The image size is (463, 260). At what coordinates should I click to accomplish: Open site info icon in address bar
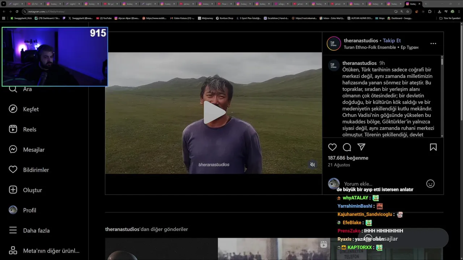(25, 12)
